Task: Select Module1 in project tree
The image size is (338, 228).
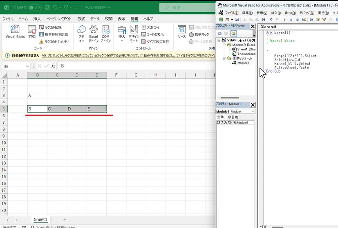Action: (243, 63)
